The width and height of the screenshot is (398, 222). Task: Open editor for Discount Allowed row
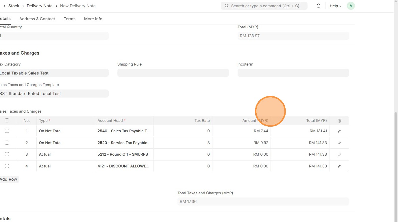(339, 166)
